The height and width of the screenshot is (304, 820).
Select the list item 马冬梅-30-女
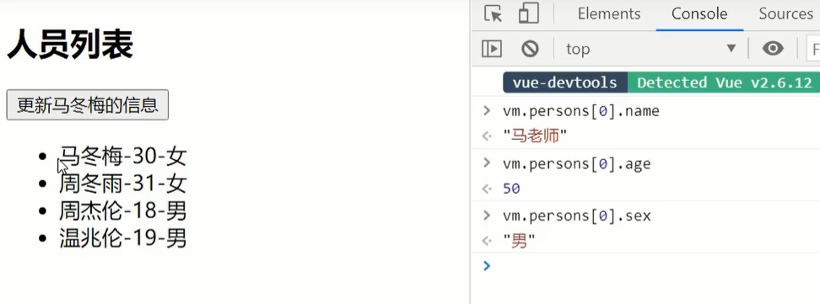[x=122, y=156]
